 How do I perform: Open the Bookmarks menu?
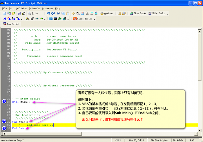click(34, 8)
